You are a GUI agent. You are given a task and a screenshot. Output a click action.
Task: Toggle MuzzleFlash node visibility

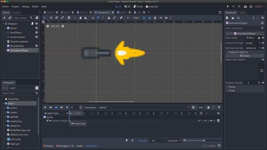pos(36,46)
